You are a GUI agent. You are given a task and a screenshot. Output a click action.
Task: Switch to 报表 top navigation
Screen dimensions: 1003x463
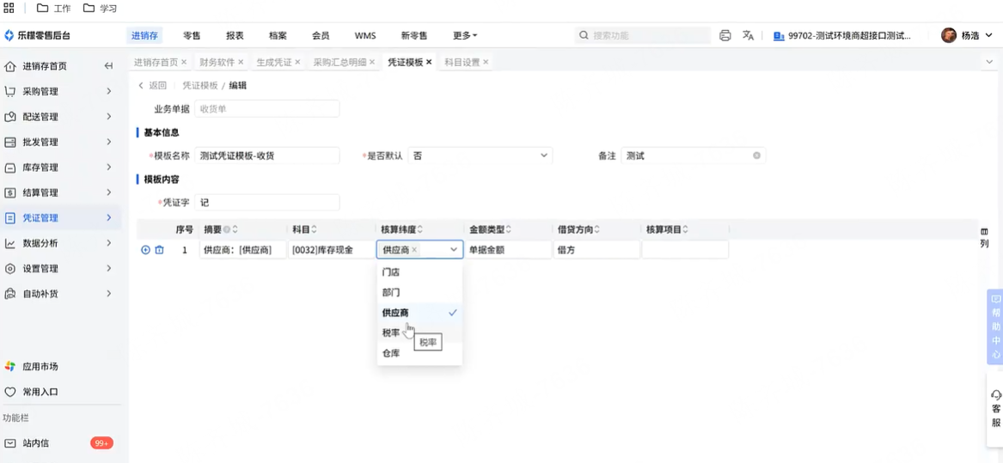pos(235,36)
